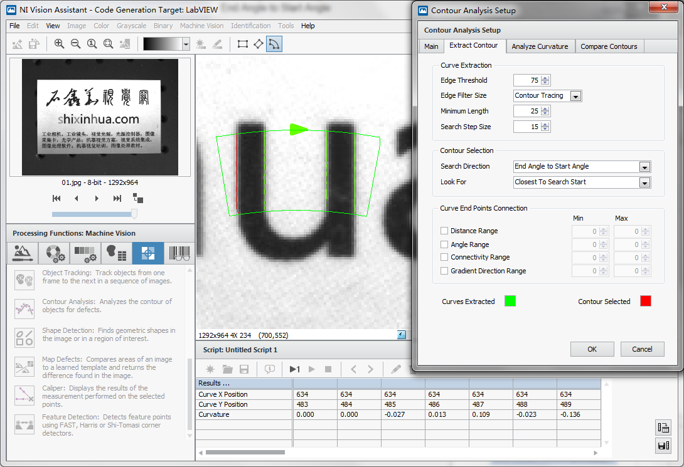Viewport: 684px width, 467px height.
Task: Select the Zoom In magnifier tool
Action: [59, 43]
